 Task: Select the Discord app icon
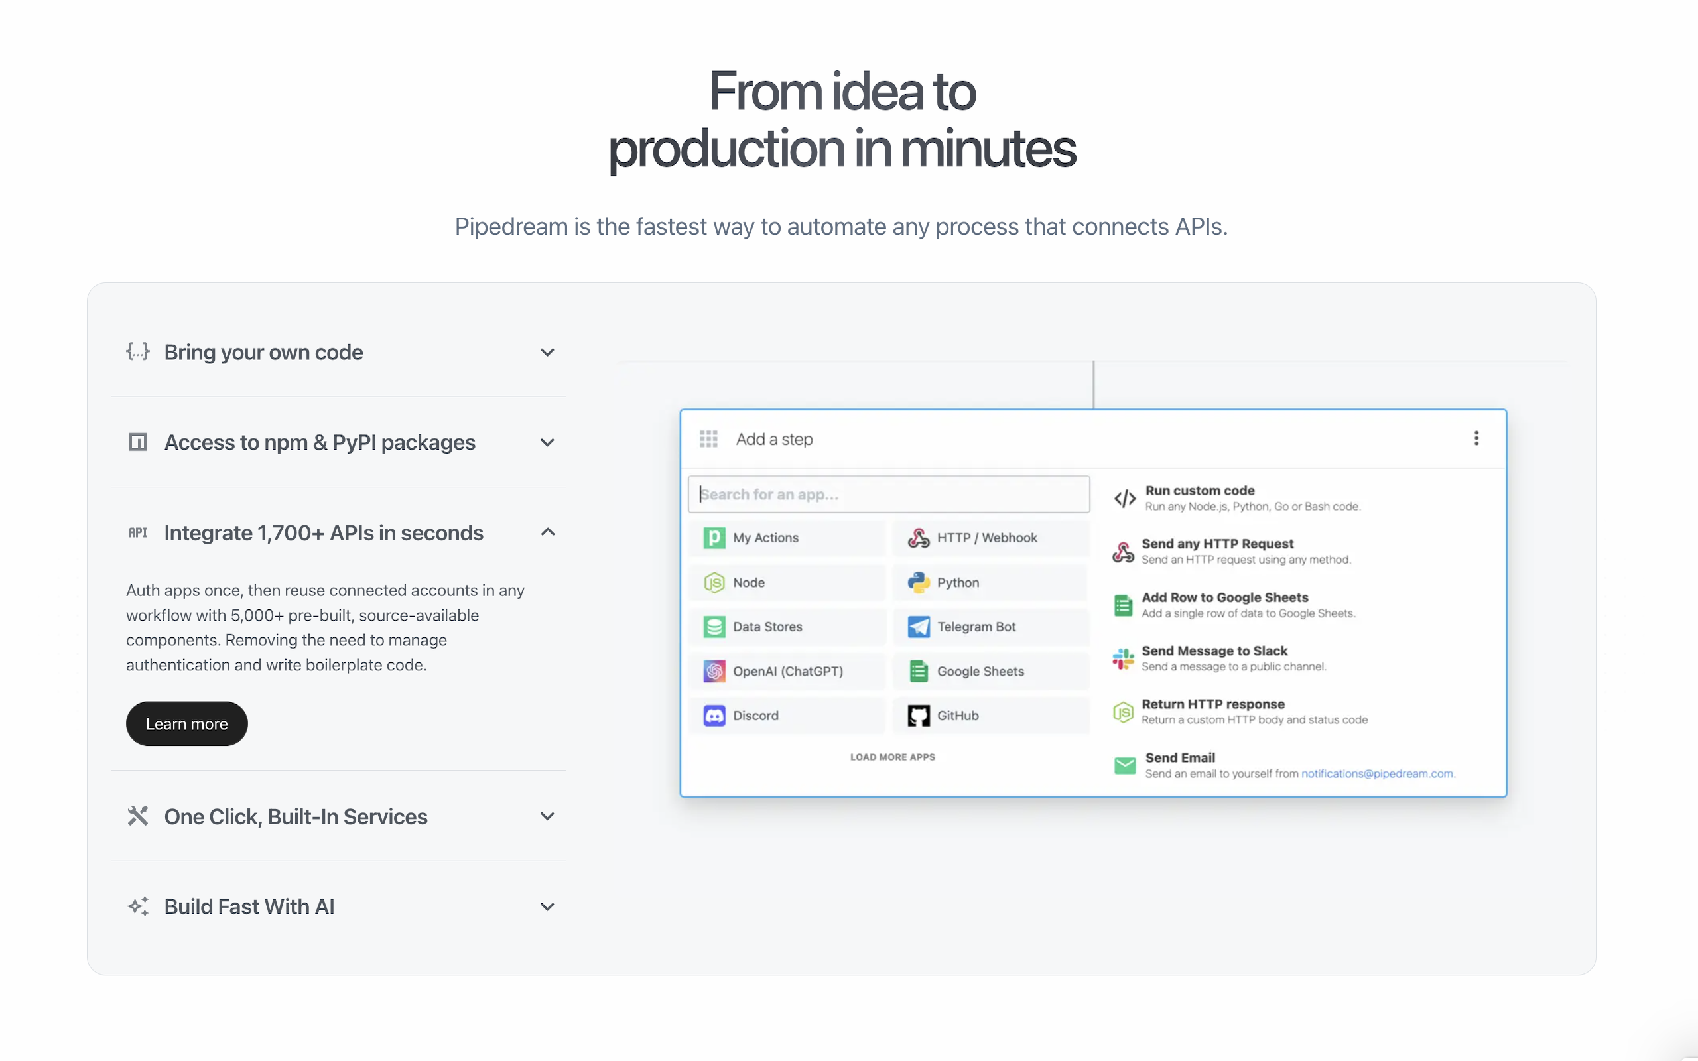[714, 715]
